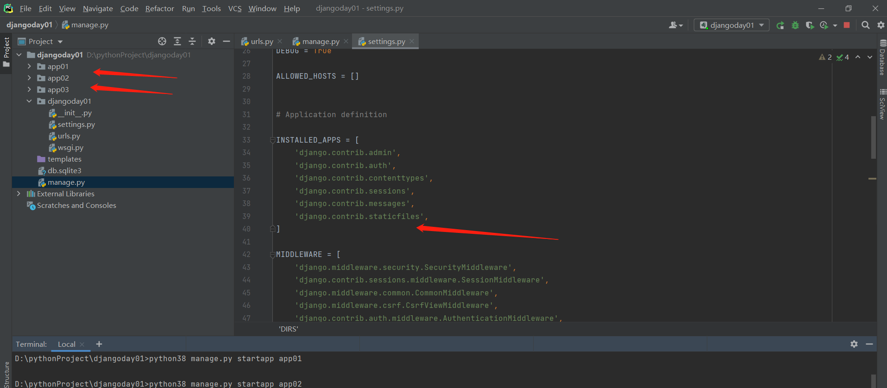Click the Profile run icon
Image resolution: width=887 pixels, height=388 pixels.
[824, 25]
